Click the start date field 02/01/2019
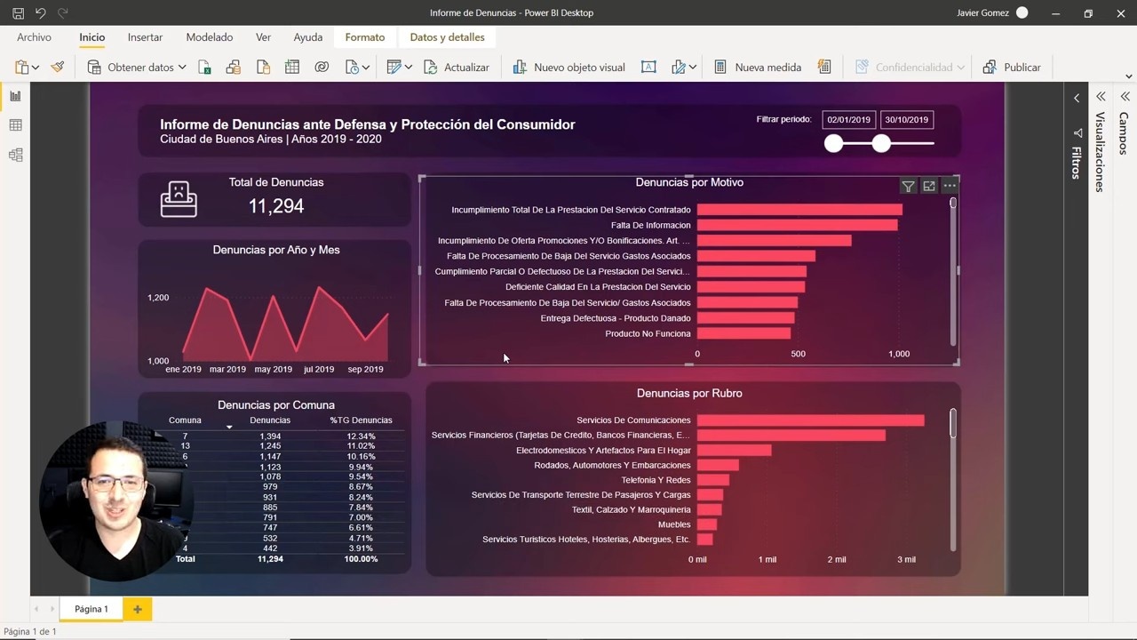Screen dimensions: 1137x640 coord(848,120)
